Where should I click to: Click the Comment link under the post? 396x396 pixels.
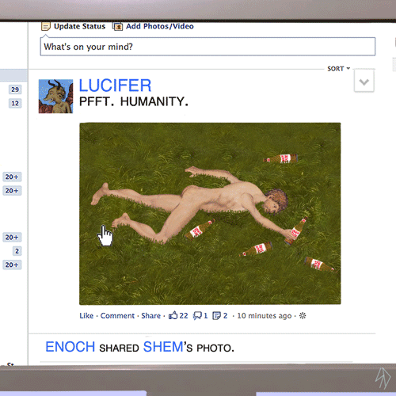pos(117,315)
